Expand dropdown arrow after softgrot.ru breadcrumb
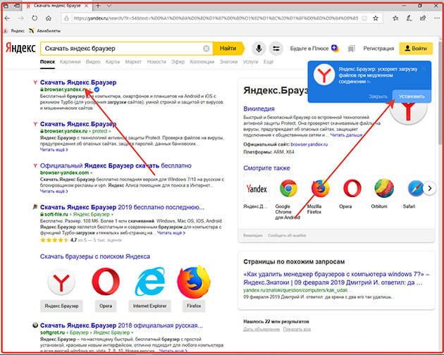Image resolution: width=444 pixels, height=355 pixels. pos(132,332)
